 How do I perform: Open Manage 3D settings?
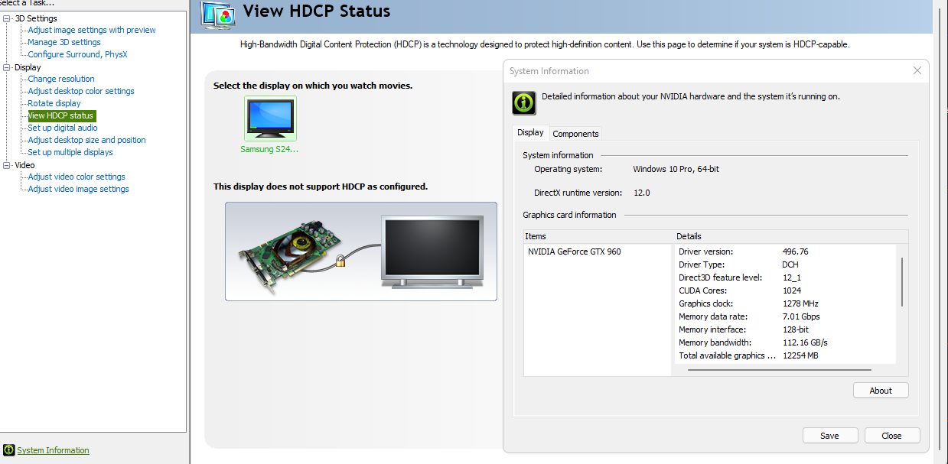point(64,42)
